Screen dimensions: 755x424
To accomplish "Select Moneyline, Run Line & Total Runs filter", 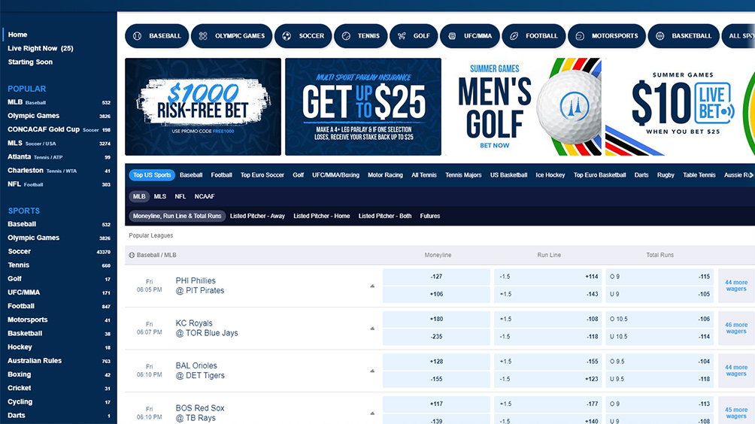I will pos(177,216).
